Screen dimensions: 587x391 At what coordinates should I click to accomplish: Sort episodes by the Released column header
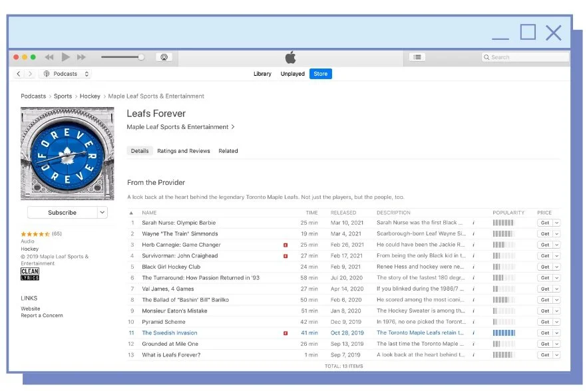point(343,213)
